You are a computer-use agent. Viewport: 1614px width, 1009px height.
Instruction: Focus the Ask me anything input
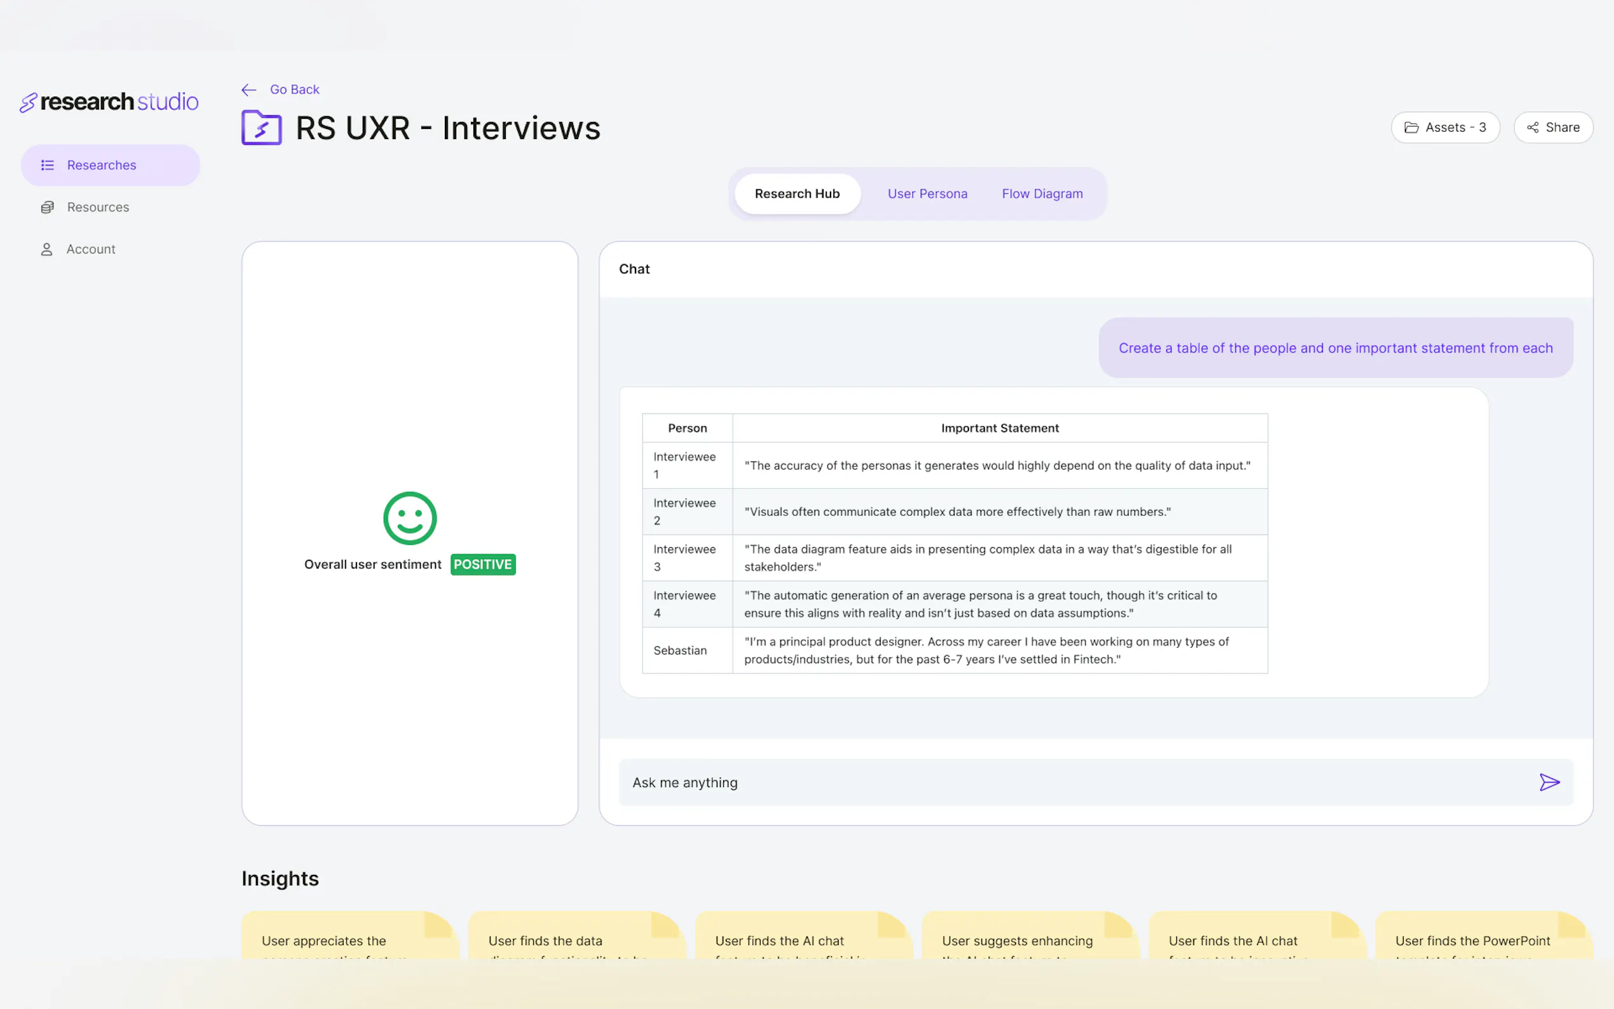pyautogui.click(x=1068, y=782)
